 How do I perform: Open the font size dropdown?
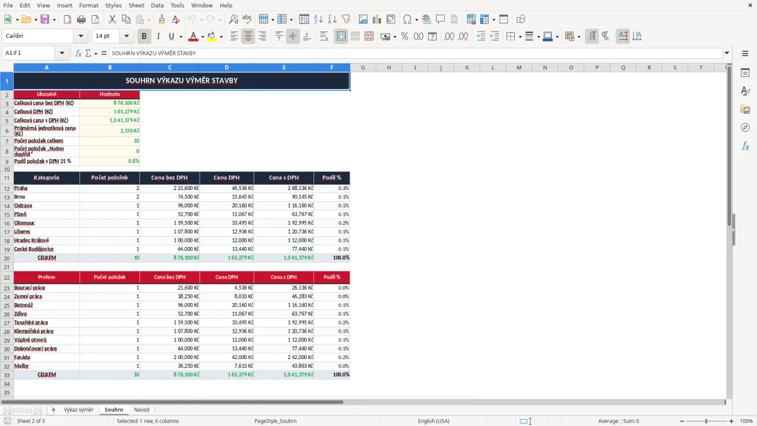126,37
